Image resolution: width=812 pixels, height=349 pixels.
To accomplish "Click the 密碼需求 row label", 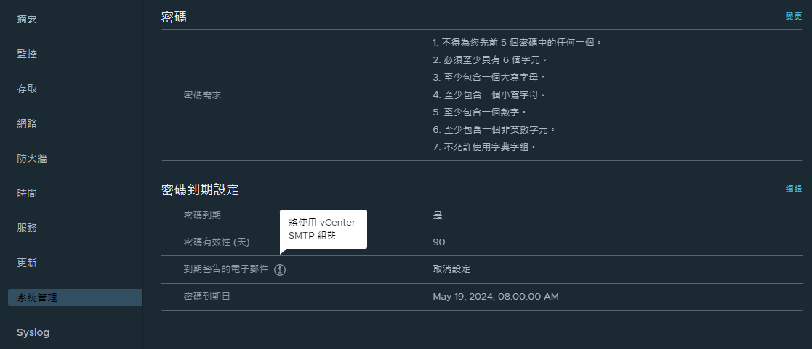I will tap(203, 95).
